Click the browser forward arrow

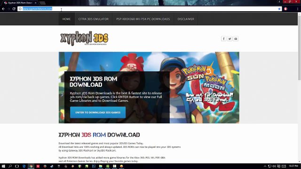pos(8,9)
